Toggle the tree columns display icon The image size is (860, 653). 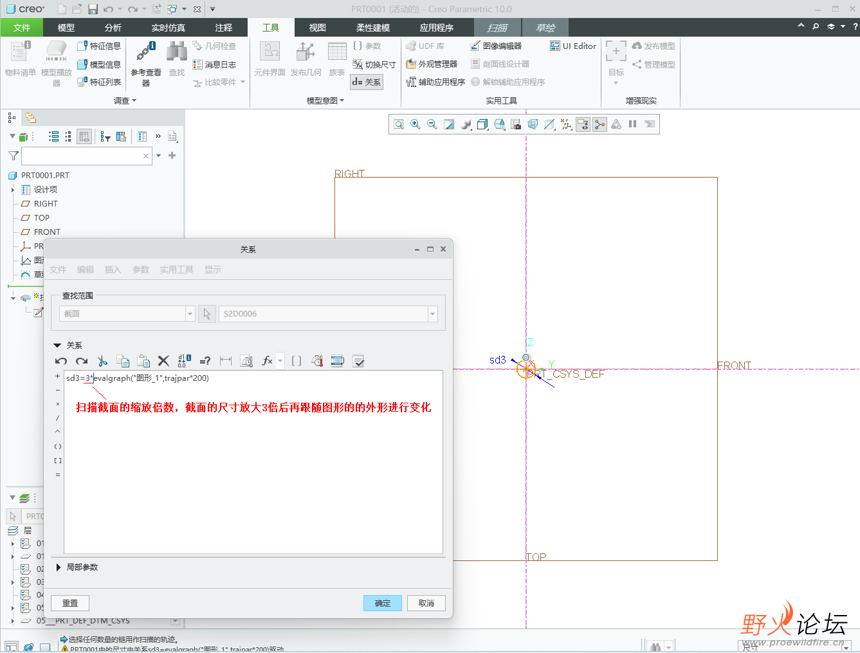click(x=84, y=136)
